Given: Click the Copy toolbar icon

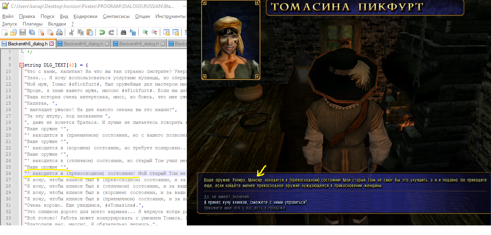Looking at the screenshot, I should pyautogui.click(x=81, y=33).
